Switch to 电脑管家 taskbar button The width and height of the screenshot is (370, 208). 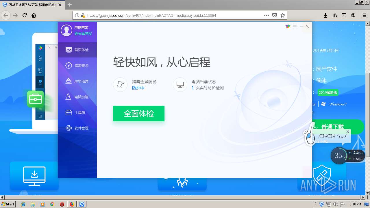tap(82, 204)
